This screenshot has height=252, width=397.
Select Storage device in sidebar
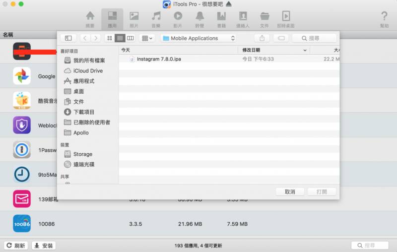pyautogui.click(x=78, y=154)
